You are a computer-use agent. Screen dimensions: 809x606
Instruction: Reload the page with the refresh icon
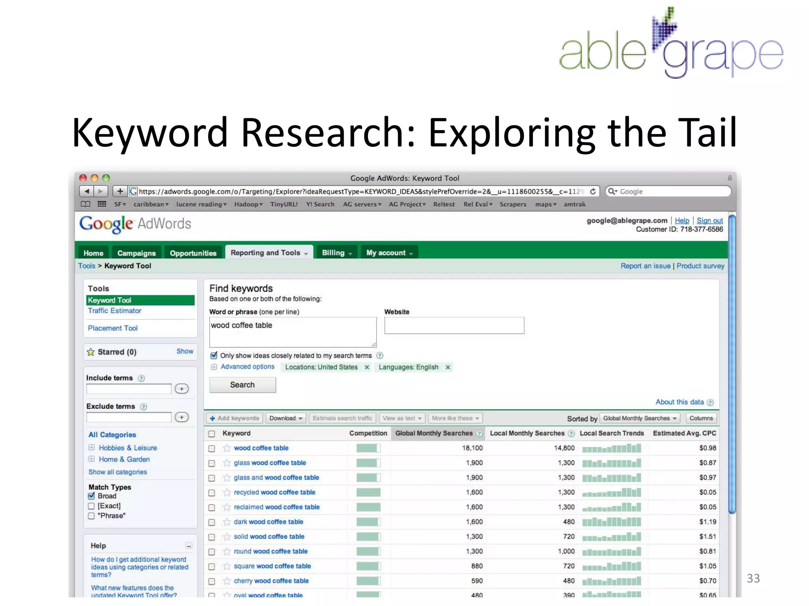pos(593,191)
